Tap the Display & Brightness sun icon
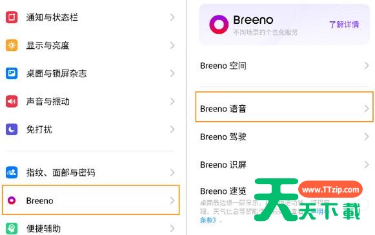The height and width of the screenshot is (235, 375). pyautogui.click(x=12, y=45)
